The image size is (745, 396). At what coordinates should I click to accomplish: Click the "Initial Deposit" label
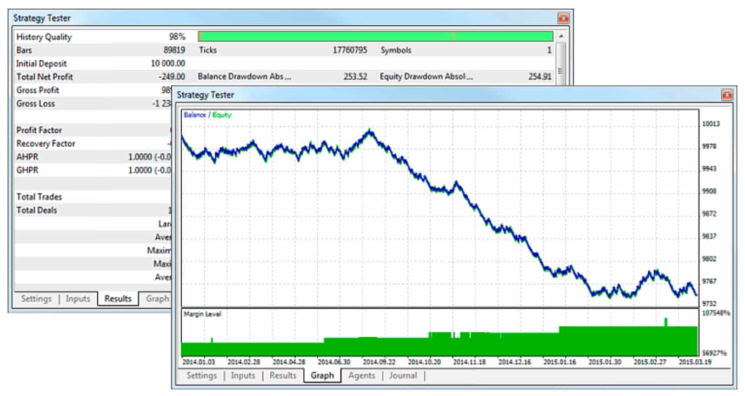[42, 64]
